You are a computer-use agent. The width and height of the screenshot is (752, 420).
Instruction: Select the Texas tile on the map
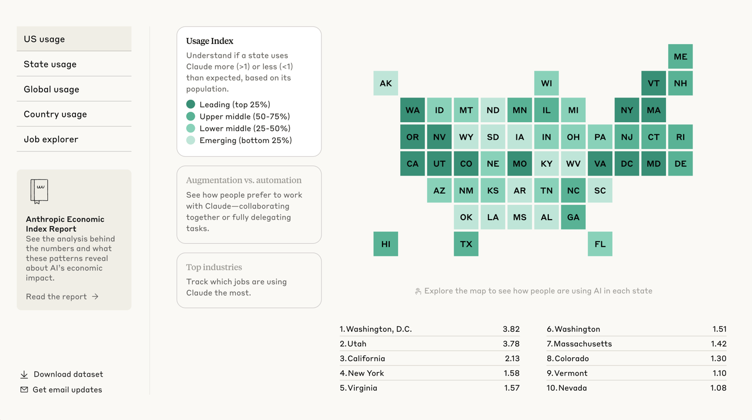pos(466,244)
